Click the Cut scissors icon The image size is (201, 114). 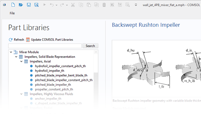click(x=73, y=5)
